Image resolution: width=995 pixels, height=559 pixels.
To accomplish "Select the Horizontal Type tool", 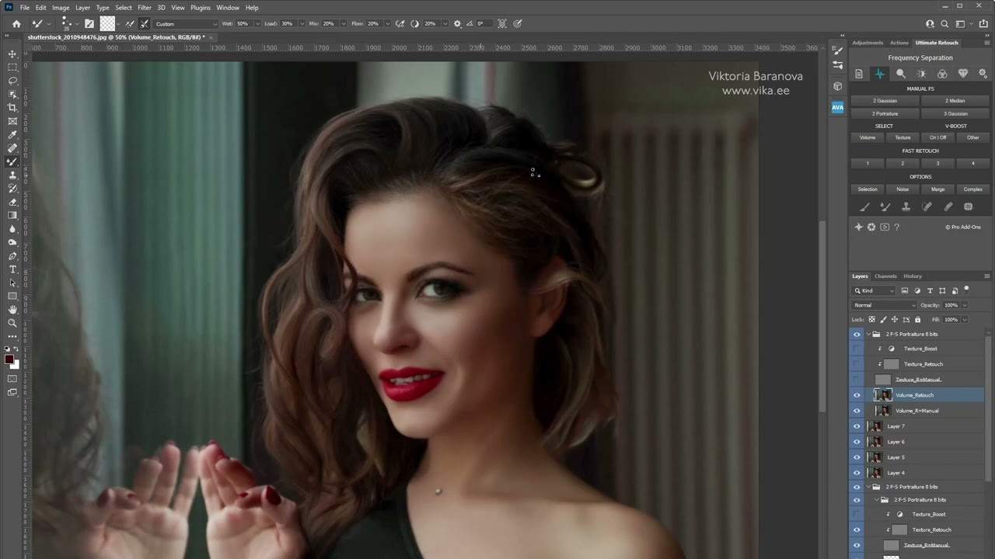I will (12, 269).
